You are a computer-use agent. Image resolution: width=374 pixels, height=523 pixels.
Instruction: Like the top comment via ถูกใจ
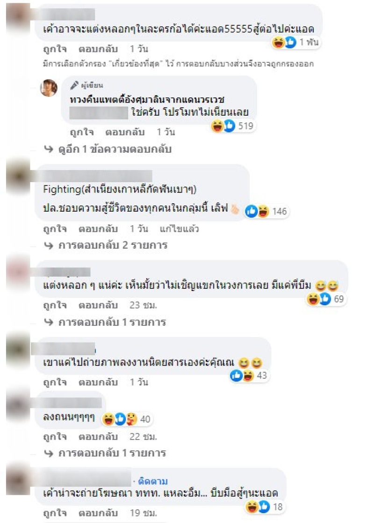[x=55, y=49]
